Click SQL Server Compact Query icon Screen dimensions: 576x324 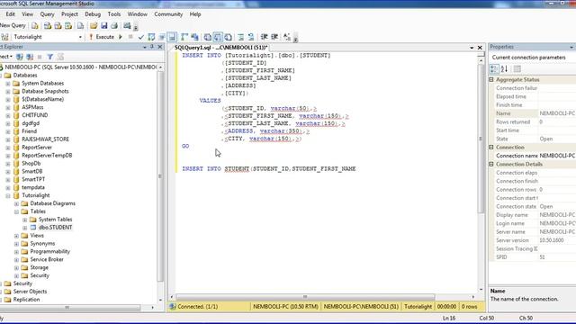[80, 26]
